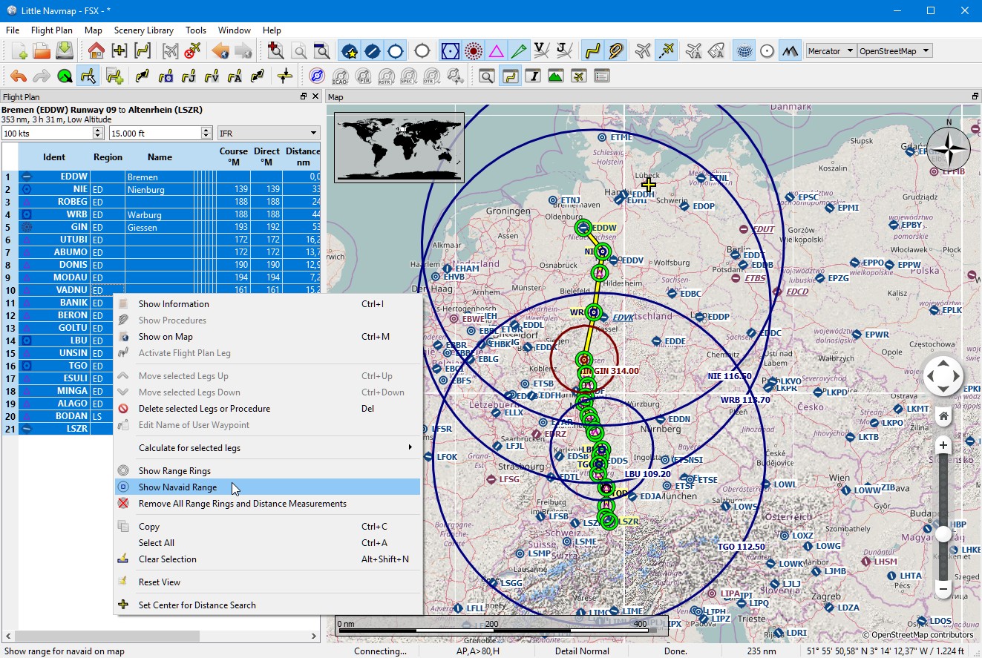Choose Remove All Range Rings and Distance Measurements
Image resolution: width=982 pixels, height=658 pixels.
tap(268, 504)
